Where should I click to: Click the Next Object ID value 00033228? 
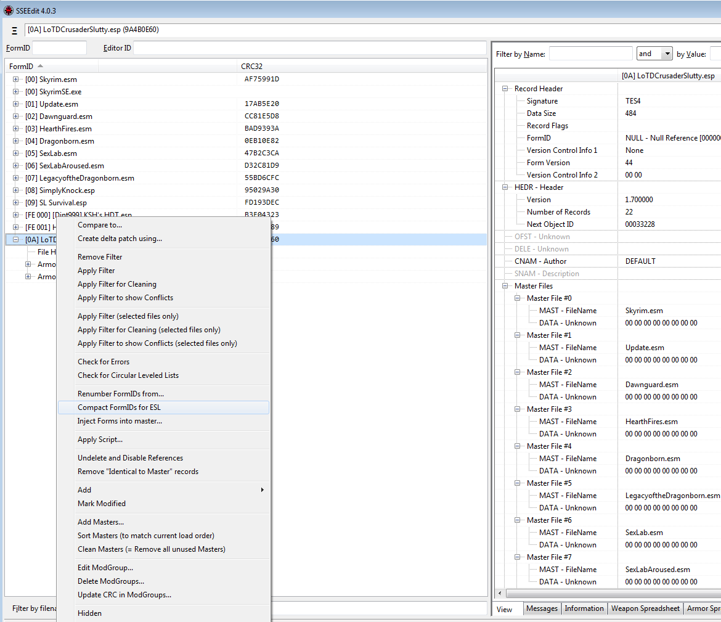pyautogui.click(x=640, y=224)
